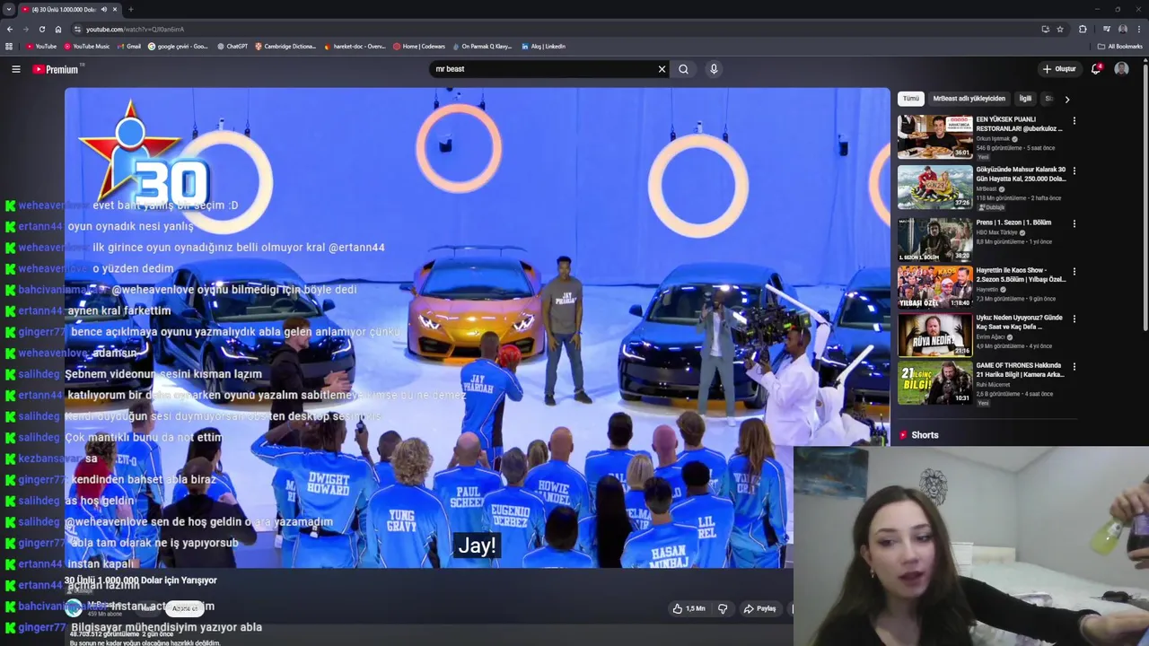The image size is (1149, 646).
Task: Open the 'Akış | LinkedIn' bookmark
Action: click(544, 47)
